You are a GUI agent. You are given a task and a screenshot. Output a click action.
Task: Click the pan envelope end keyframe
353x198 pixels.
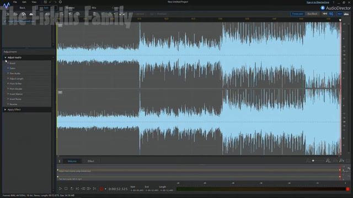click(x=340, y=177)
